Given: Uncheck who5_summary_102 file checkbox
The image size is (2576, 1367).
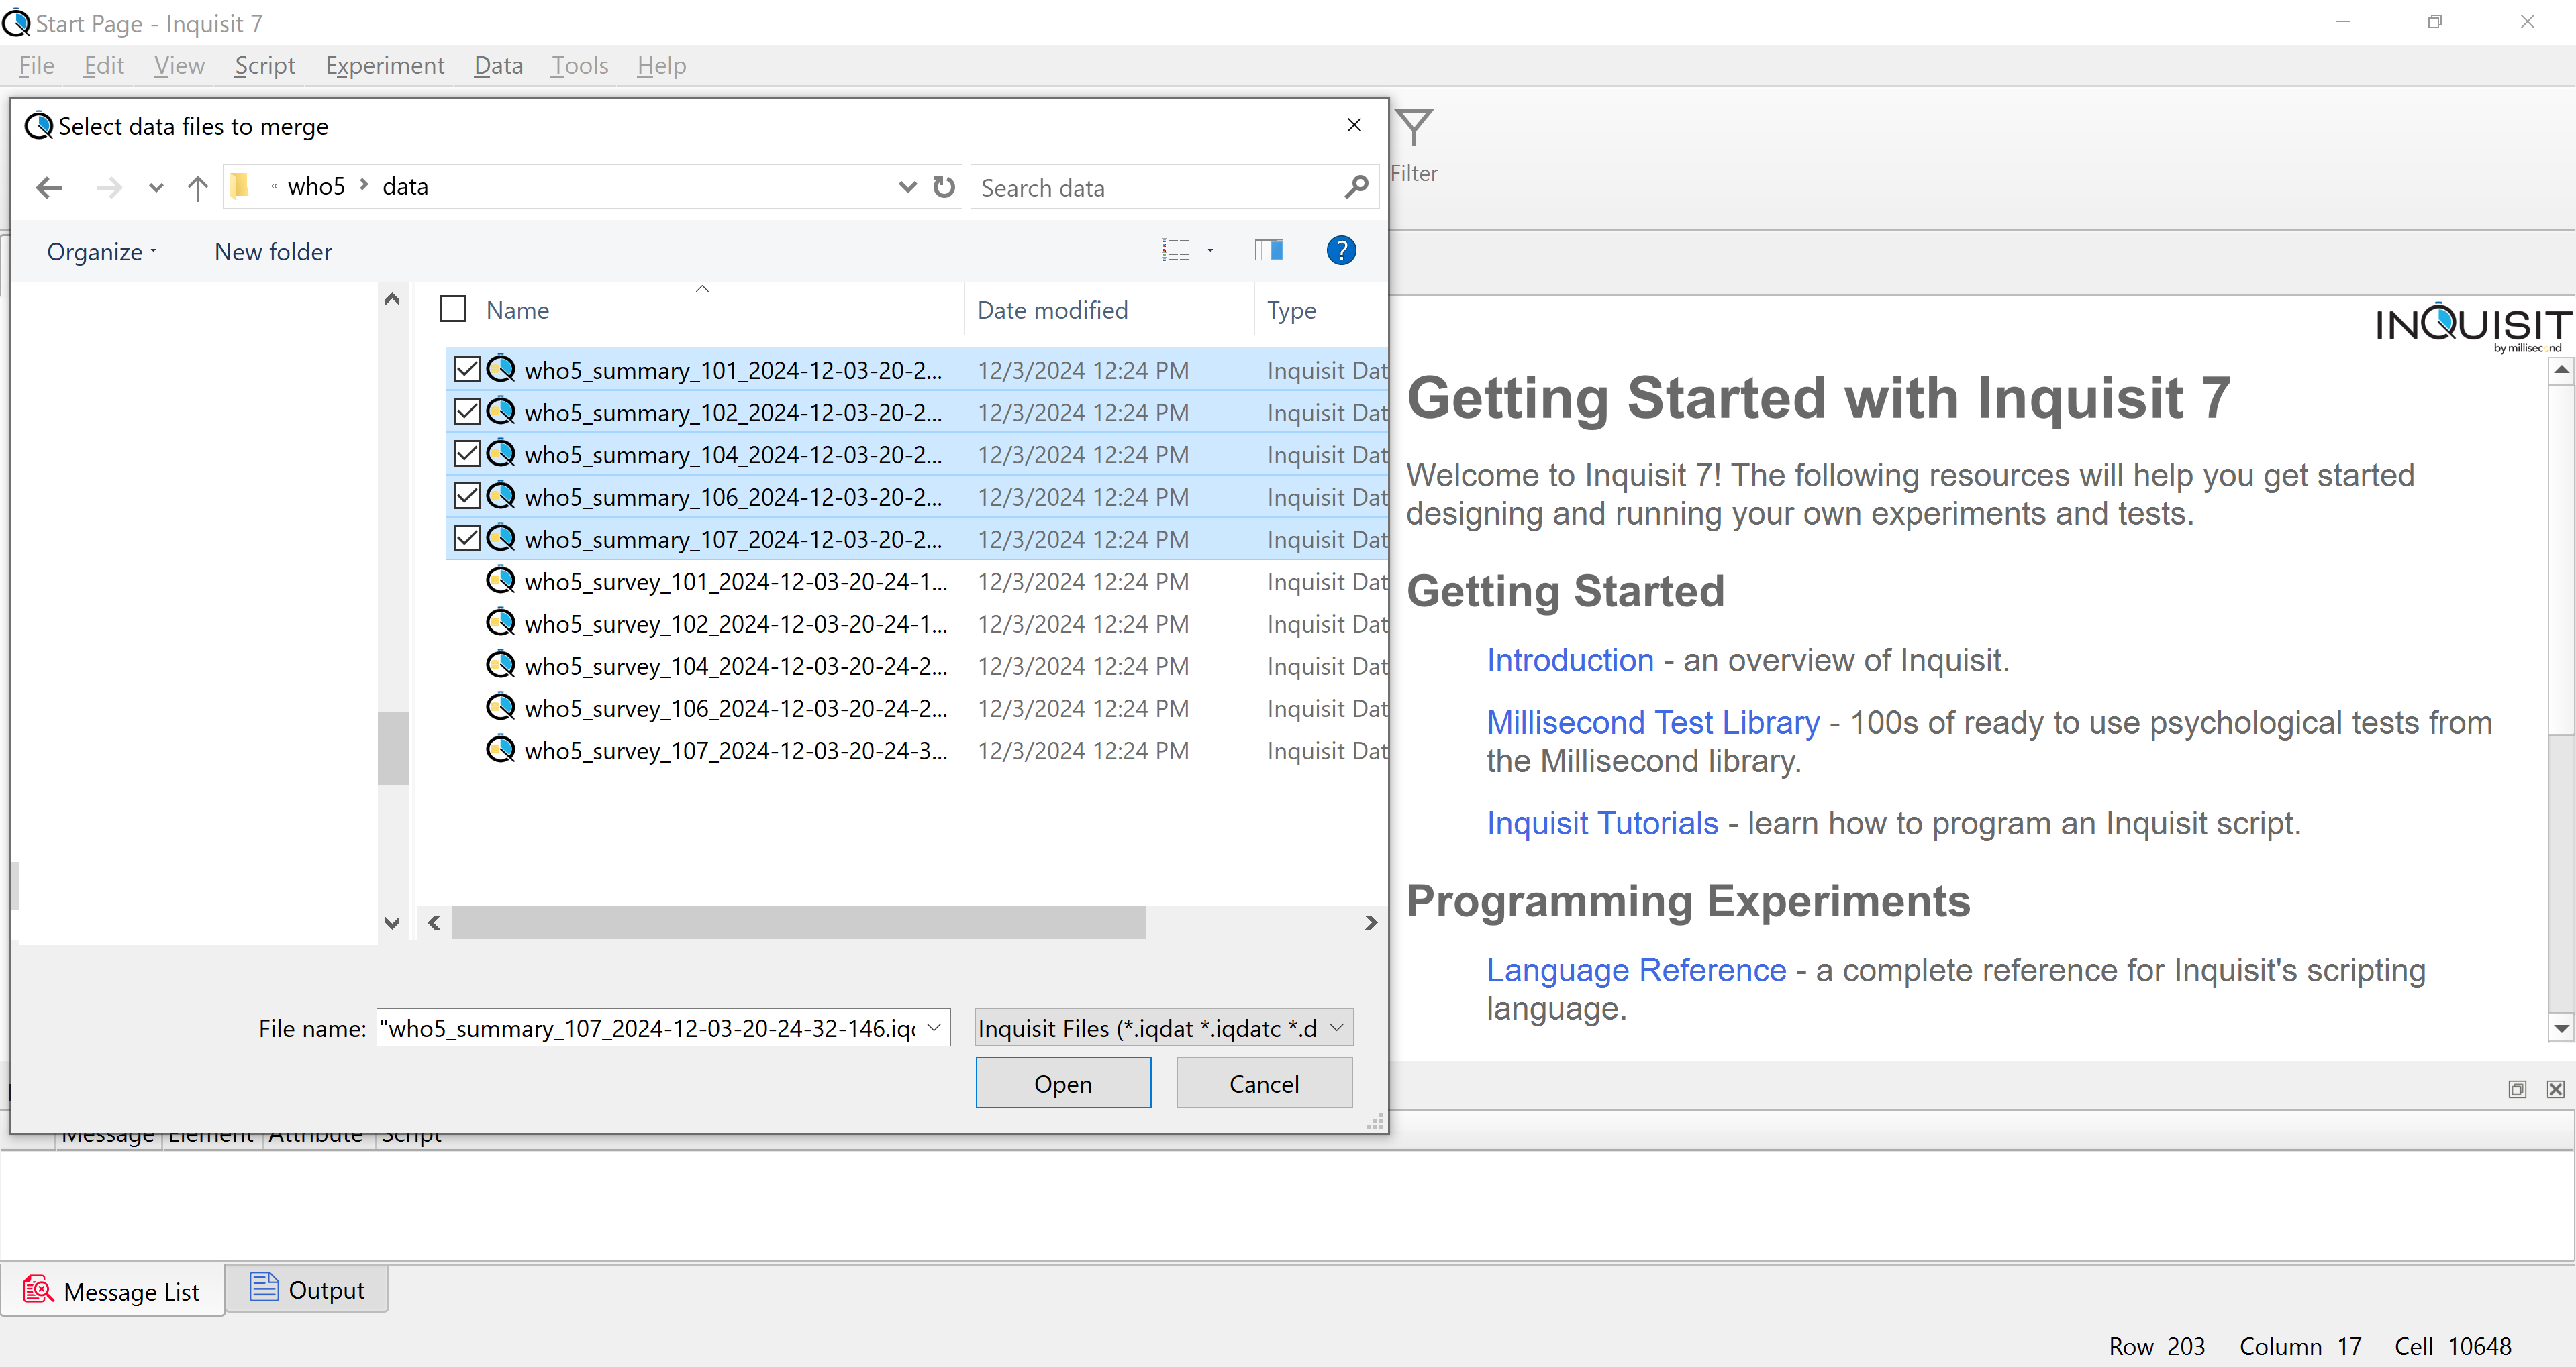Looking at the screenshot, I should pos(467,412).
